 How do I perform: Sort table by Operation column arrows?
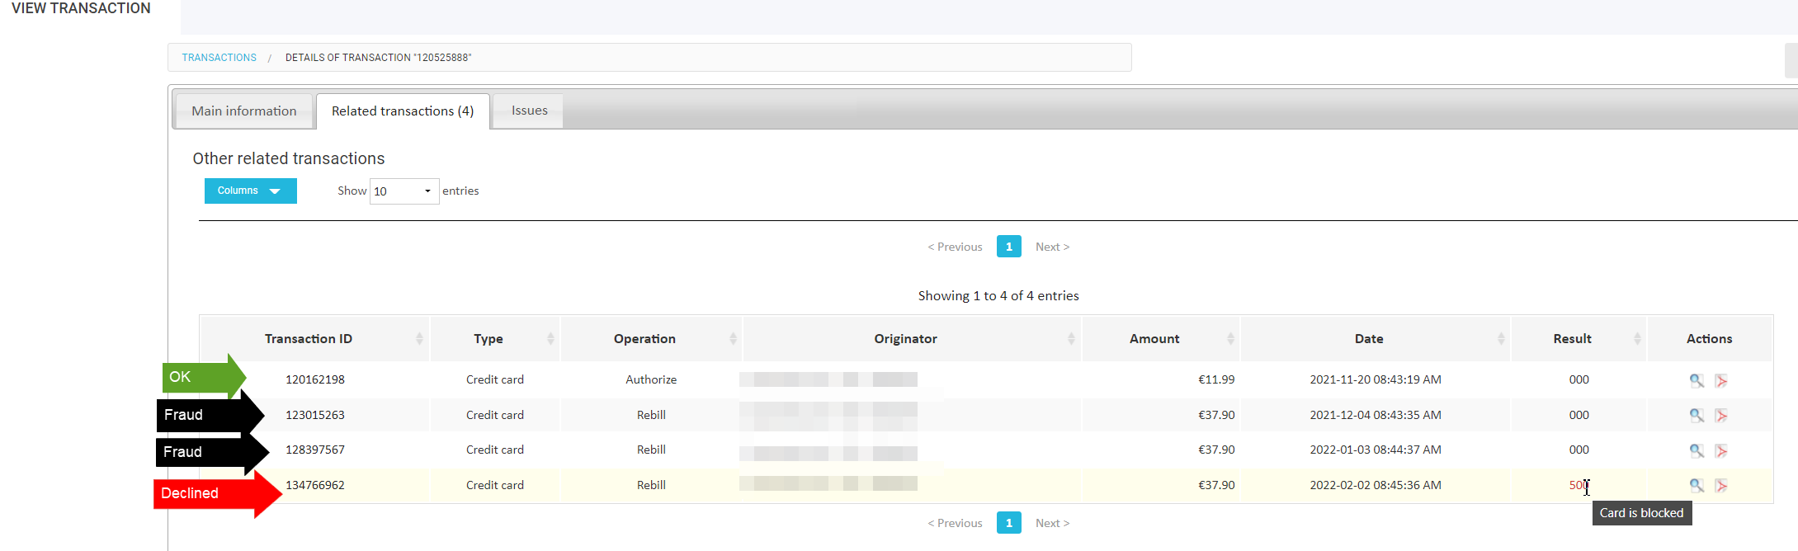pyautogui.click(x=733, y=339)
